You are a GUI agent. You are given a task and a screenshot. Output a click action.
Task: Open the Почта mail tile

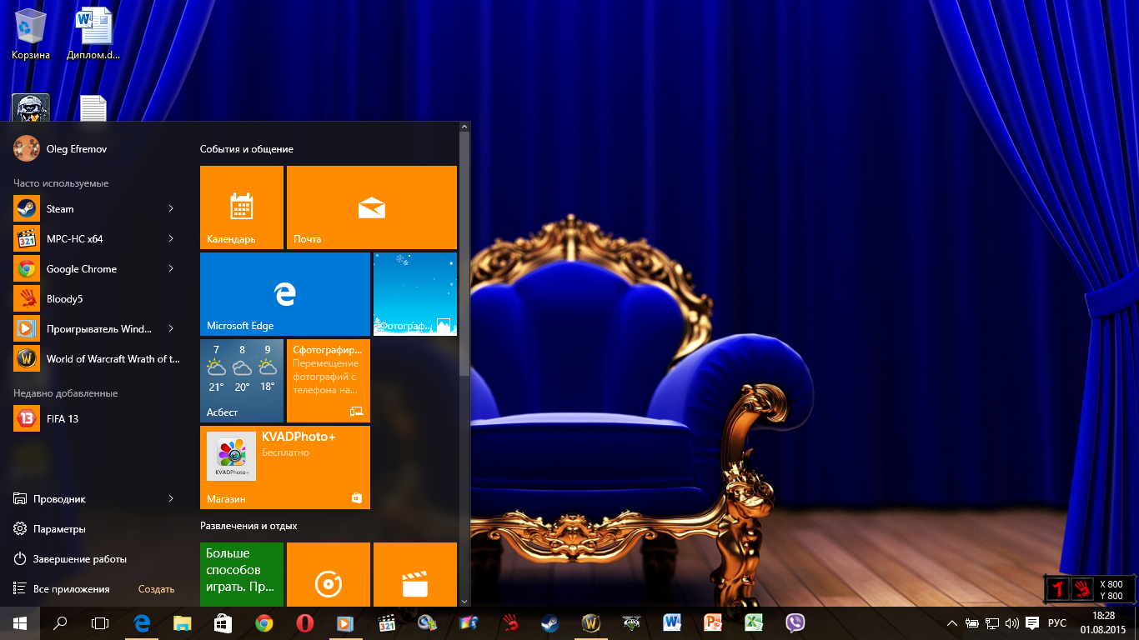371,207
